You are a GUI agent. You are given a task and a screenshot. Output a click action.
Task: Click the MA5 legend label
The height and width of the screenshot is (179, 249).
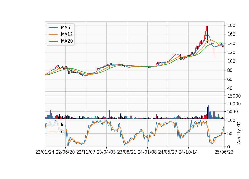click(x=65, y=27)
